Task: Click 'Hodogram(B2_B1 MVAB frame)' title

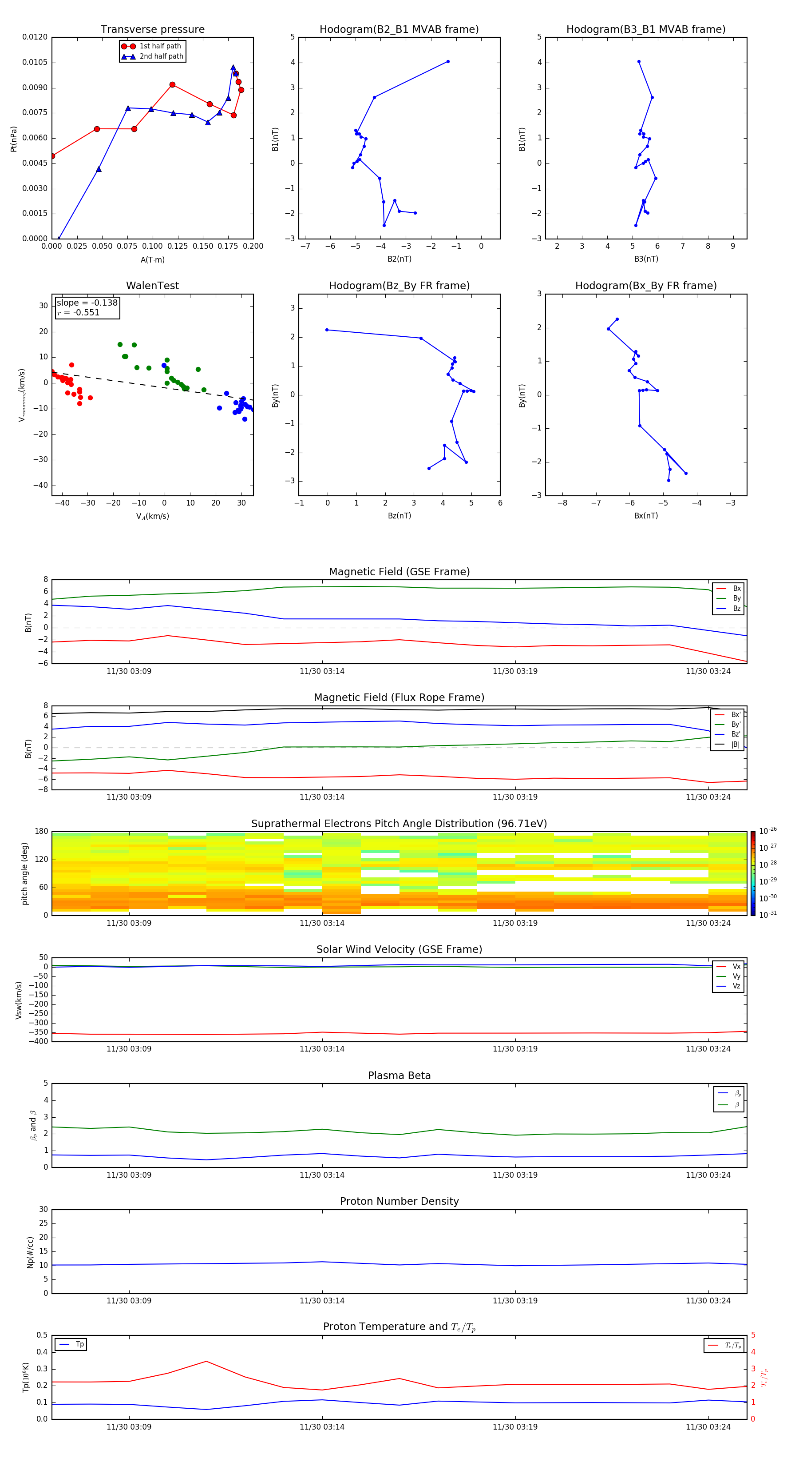Action: click(x=399, y=30)
